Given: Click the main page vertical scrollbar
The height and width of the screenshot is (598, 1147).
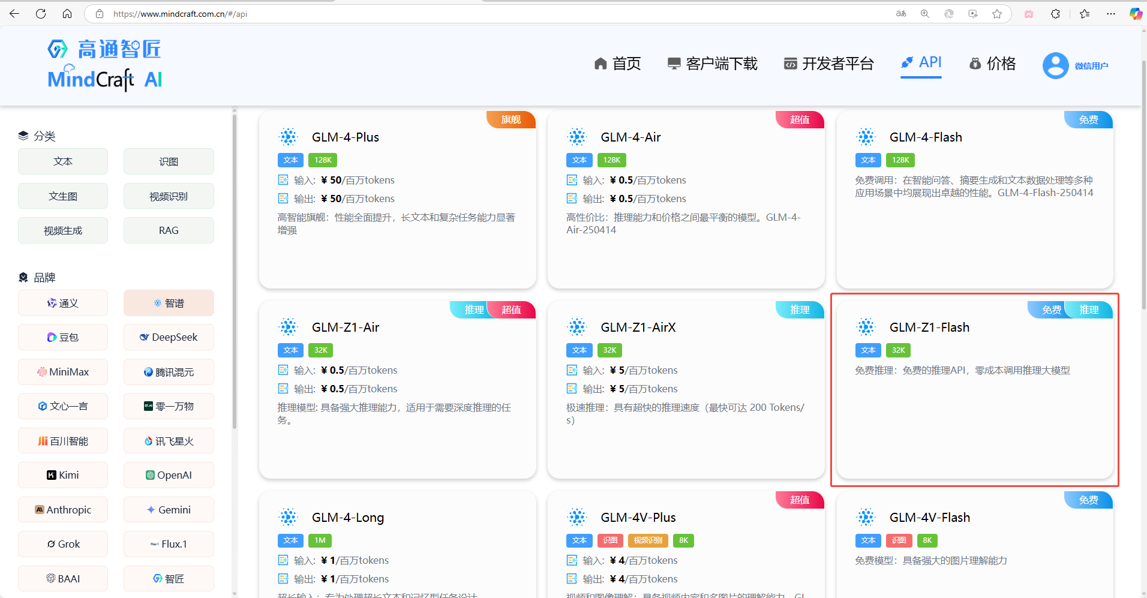Looking at the screenshot, I should (1143, 186).
